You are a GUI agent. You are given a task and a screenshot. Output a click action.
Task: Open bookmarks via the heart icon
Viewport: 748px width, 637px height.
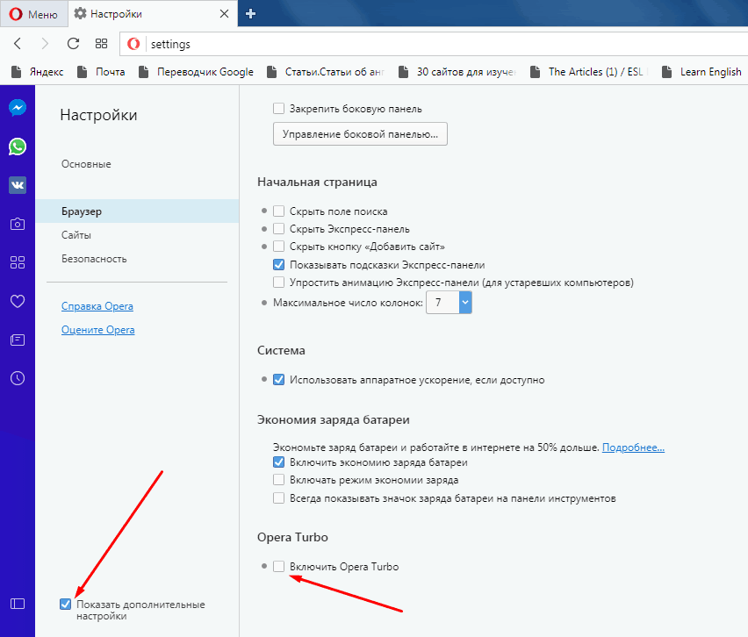point(18,301)
